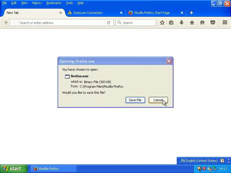The height and width of the screenshot is (173, 231).
Task: Click the back navigation arrow
Action: 6,23
